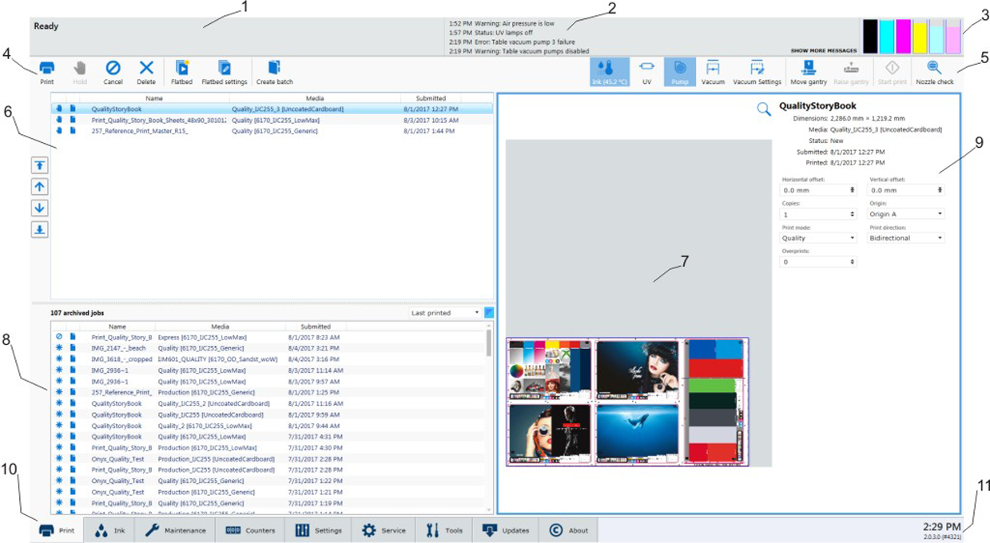Sort active jobs by Submitted column header
990x543 pixels.
pyautogui.click(x=431, y=98)
